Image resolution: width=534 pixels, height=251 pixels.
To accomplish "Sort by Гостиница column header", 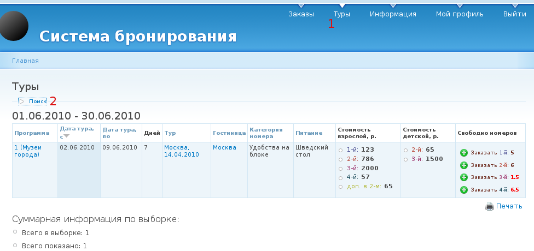I will coord(229,133).
